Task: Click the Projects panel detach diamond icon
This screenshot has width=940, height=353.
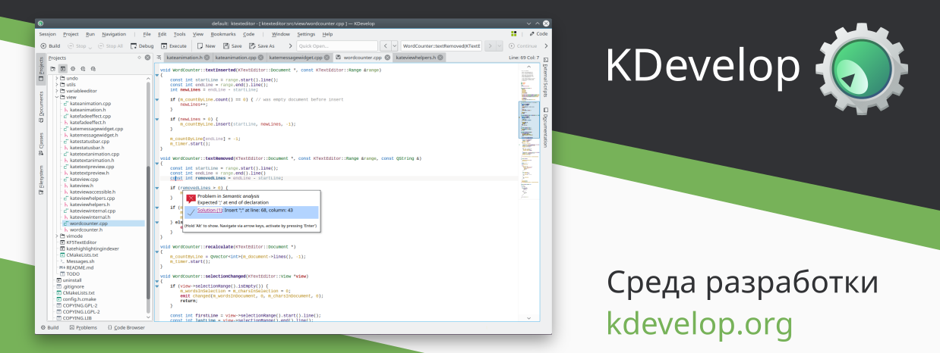Action: click(138, 58)
